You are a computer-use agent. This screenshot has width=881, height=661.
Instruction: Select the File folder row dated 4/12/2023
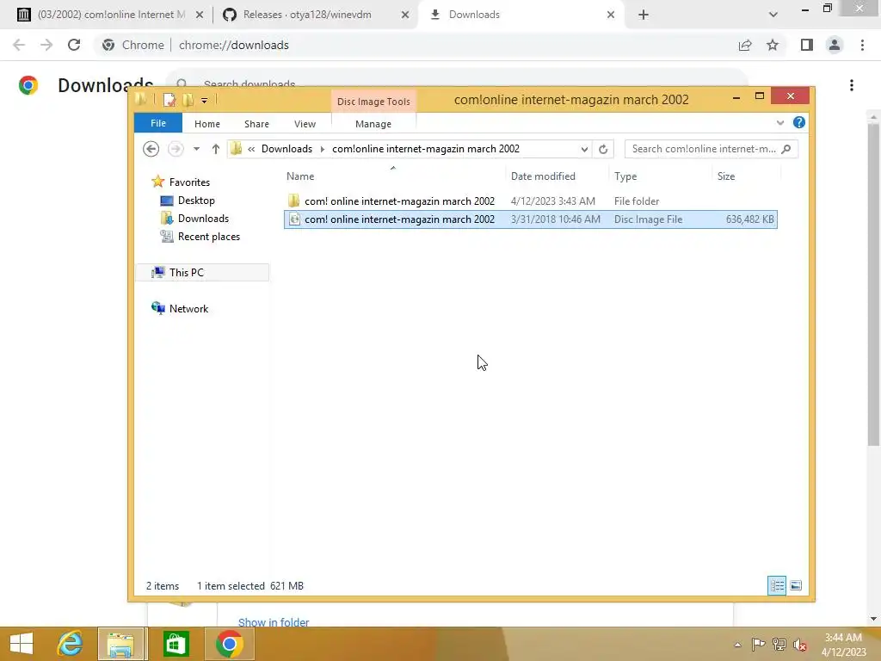[530, 201]
